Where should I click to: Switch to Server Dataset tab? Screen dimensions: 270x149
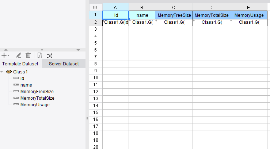64,64
